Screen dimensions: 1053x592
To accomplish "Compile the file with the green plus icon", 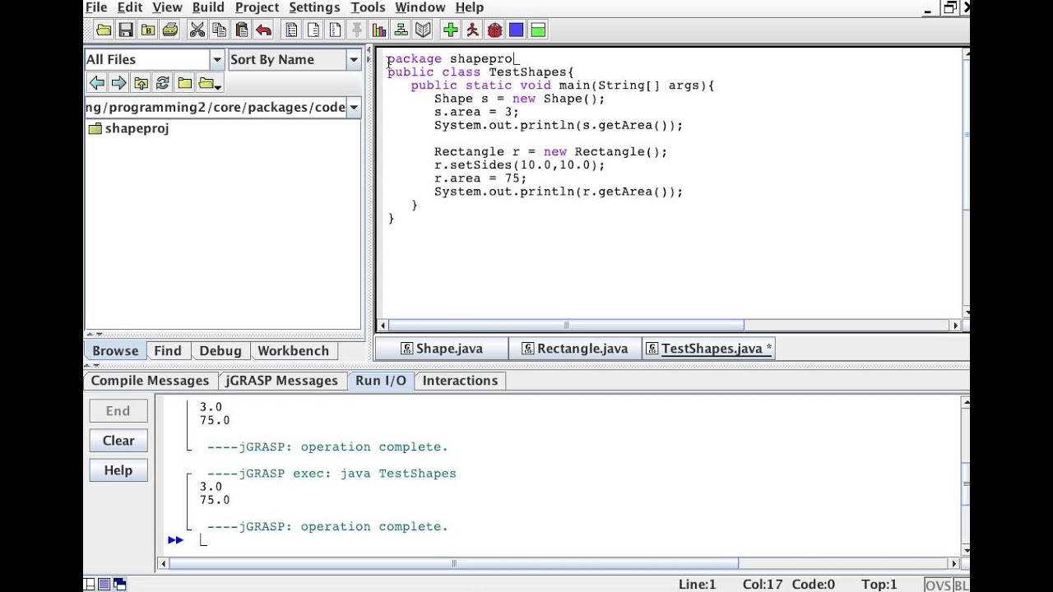I will (x=450, y=30).
